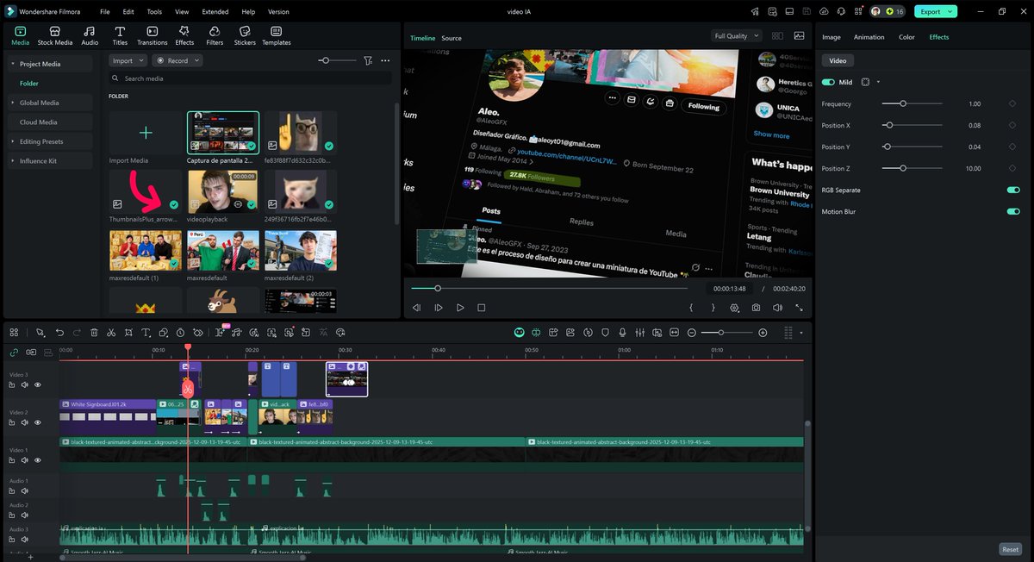This screenshot has height=562, width=1034.
Task: Enable the RGB Separate toggle
Action: pos(1013,190)
